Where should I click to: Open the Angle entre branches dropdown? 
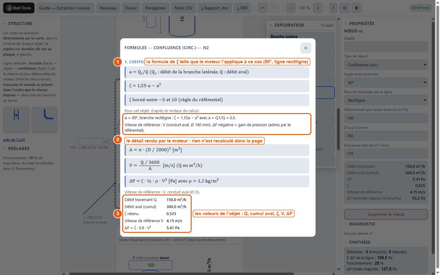click(x=386, y=82)
